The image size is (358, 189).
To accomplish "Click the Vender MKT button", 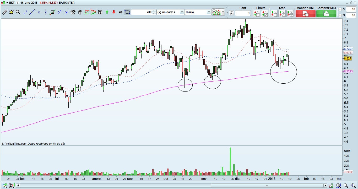I will [x=306, y=14].
